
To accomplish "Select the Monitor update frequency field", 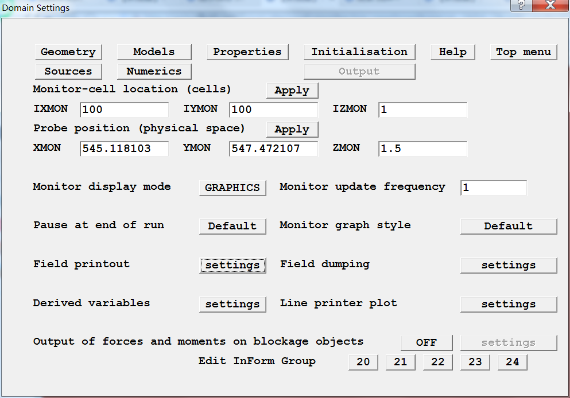I will click(x=493, y=188).
